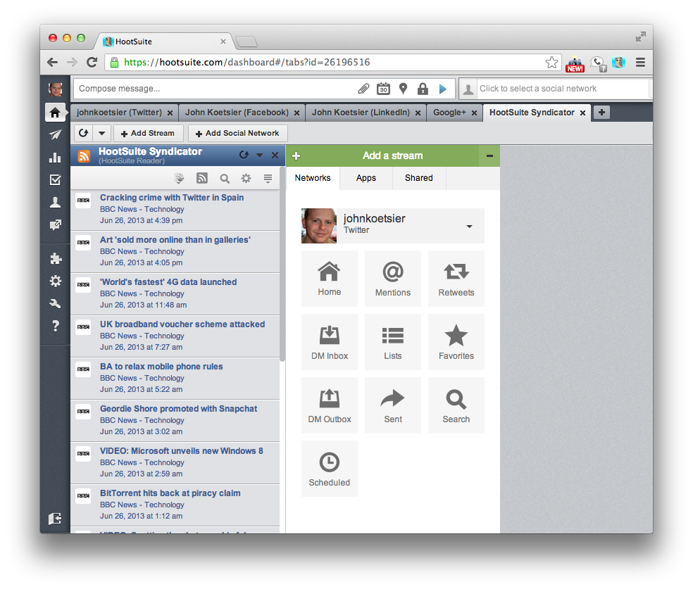The width and height of the screenshot is (693, 589).
Task: Add the Retweets stream
Action: (456, 279)
